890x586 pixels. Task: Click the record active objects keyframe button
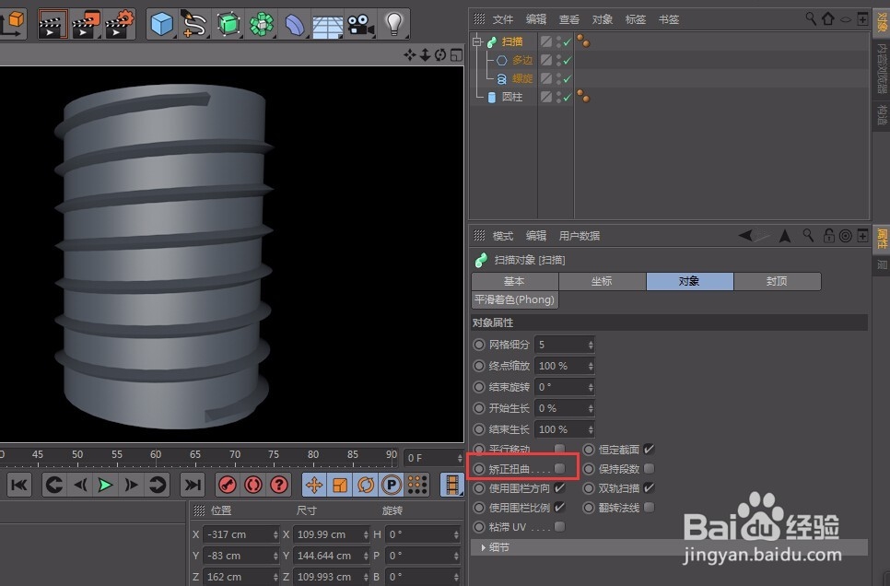coord(227,485)
